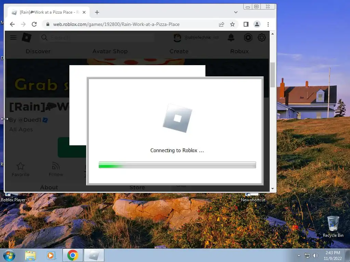350x262 pixels.
Task: Favorite this game with the star
Action: [x=21, y=169]
